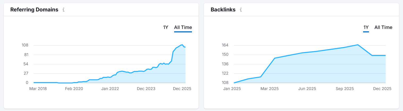Click the Backlinks panel heading
Screen dimensions: 403x111
pos(223,10)
